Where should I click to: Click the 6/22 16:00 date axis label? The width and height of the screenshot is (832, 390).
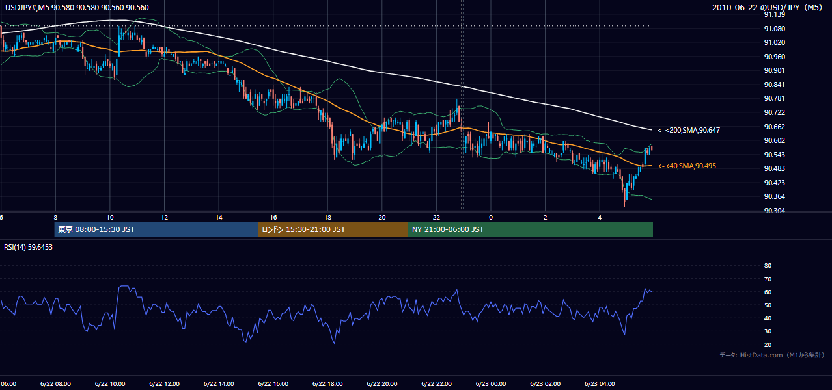pyautogui.click(x=273, y=384)
